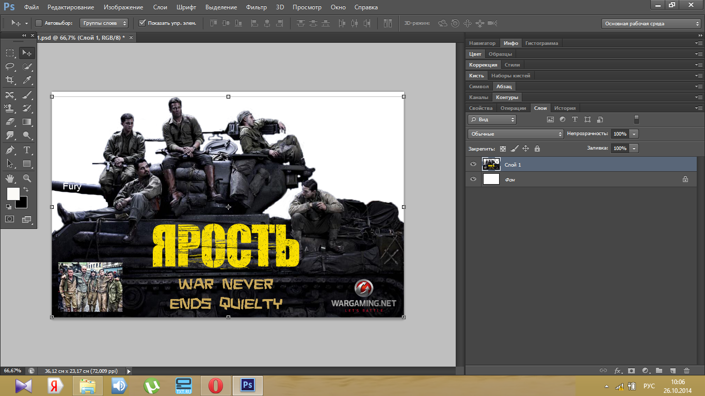This screenshot has width=705, height=396.
Task: Reset default foreground and background colors
Action: pyautogui.click(x=8, y=207)
